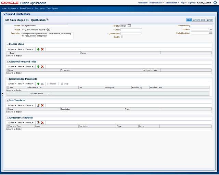
Task: Open the Navigator dropdown menu
Action: (x=13, y=9)
